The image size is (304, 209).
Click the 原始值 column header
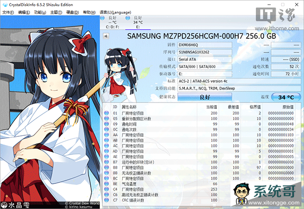coord(288,107)
